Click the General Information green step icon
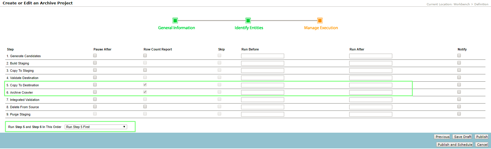 click(x=175, y=20)
